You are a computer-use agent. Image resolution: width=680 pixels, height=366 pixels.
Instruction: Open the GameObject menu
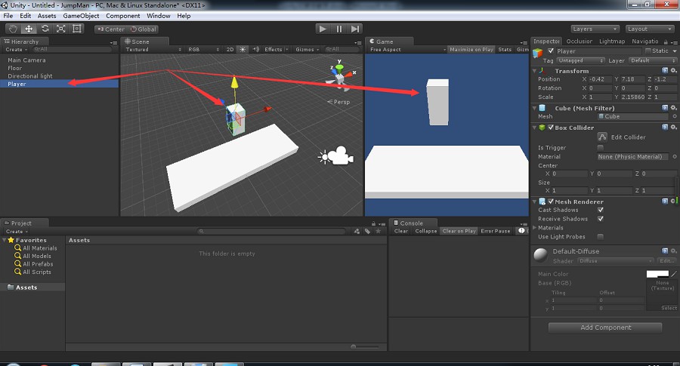pyautogui.click(x=81, y=16)
